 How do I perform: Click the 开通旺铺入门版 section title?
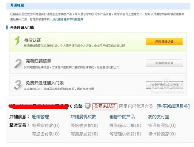22,28
